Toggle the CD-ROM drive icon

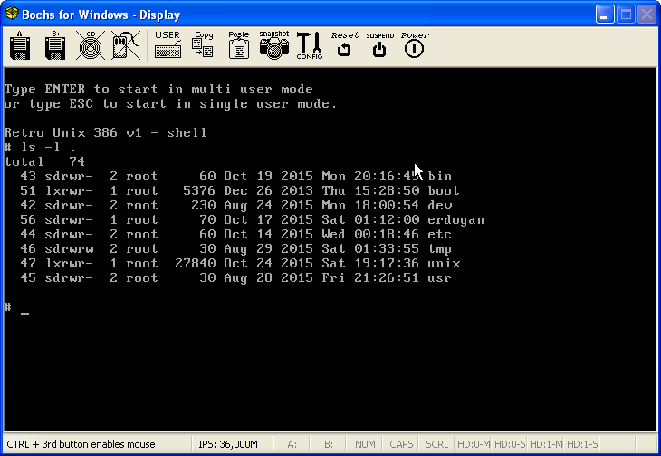click(x=89, y=45)
